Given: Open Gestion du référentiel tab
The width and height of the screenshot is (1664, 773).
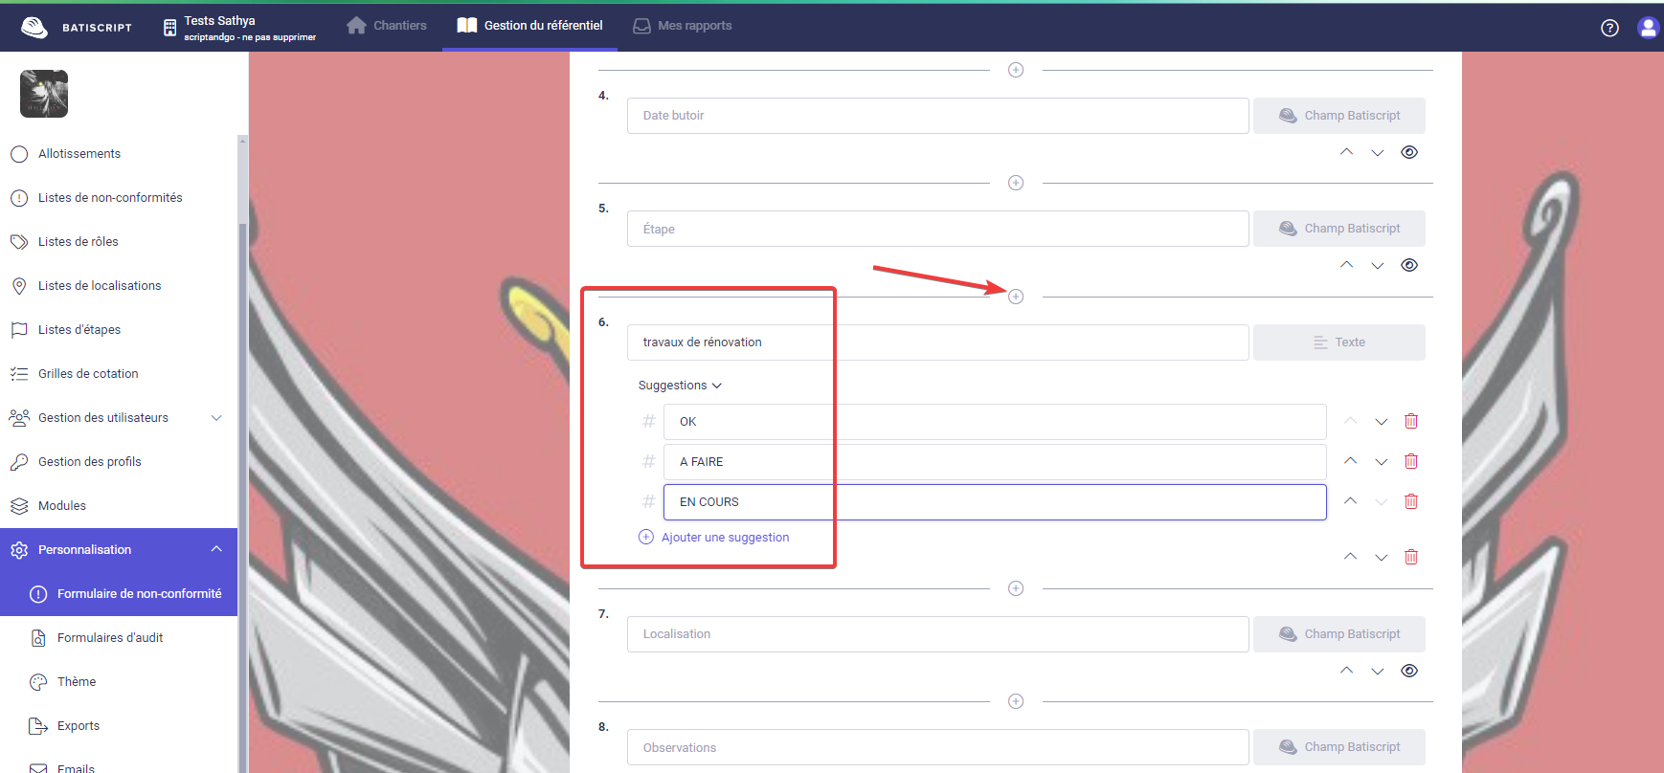Looking at the screenshot, I should click(529, 26).
